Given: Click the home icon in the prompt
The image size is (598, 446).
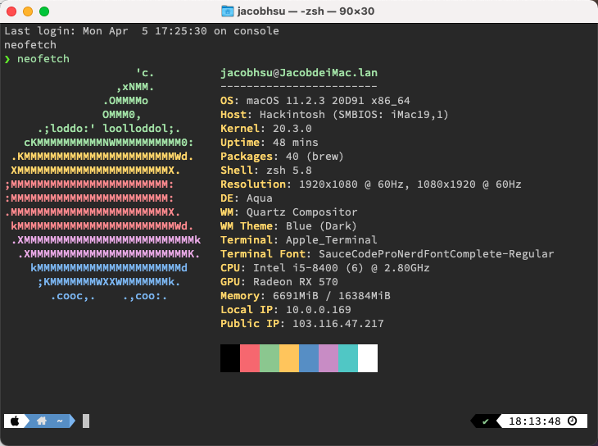Looking at the screenshot, I should [42, 421].
